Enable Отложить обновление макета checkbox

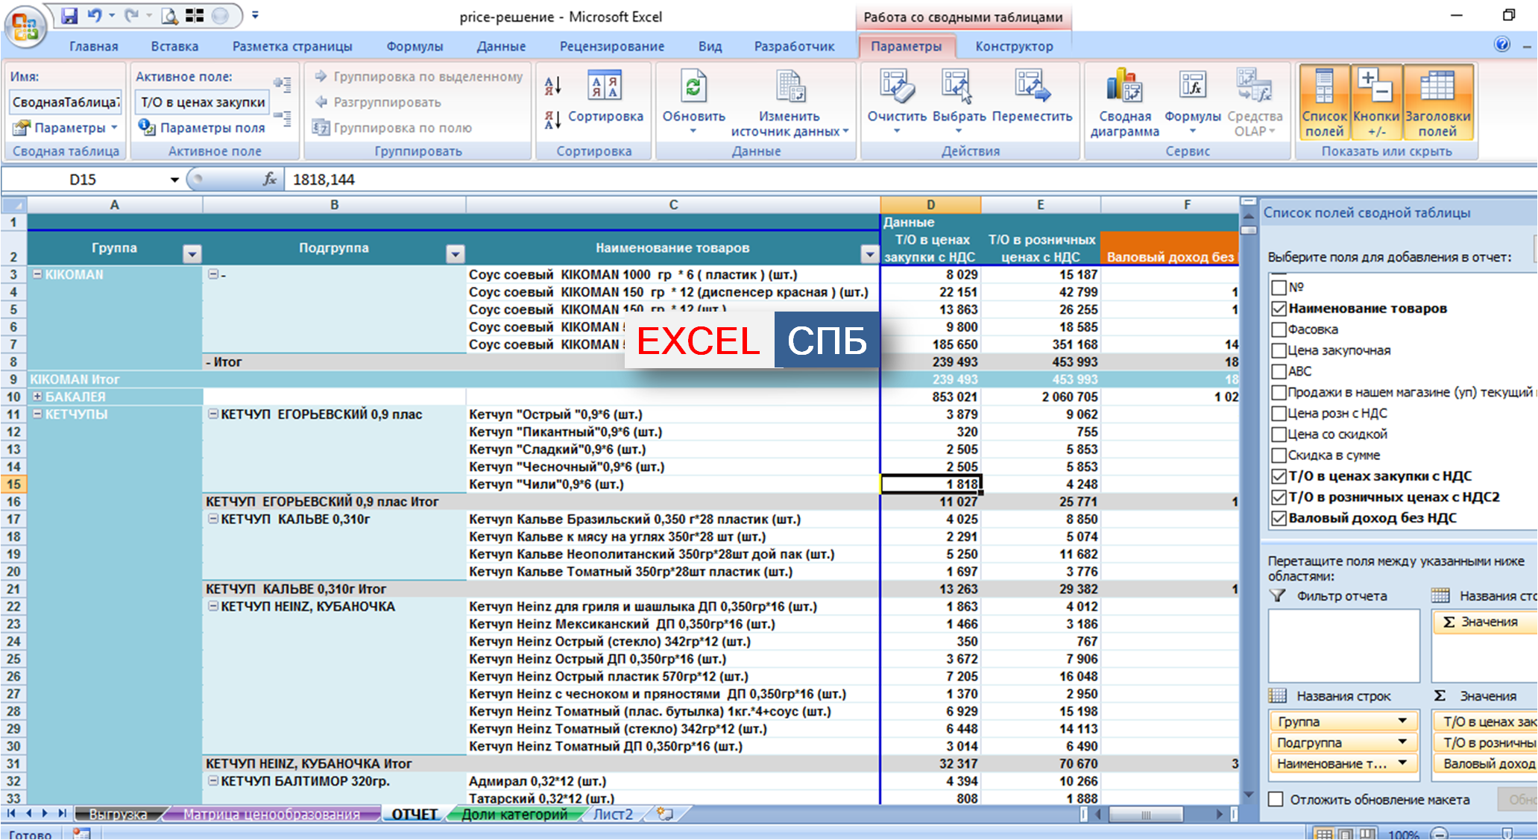point(1276,799)
